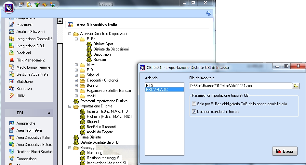This screenshot has width=306, height=165.
Task: Expand the RID tree folder
Action: point(76,70)
